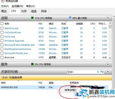115x99 pixels.
Task: Click PID 18892 for the Weather process
Action: coord(42,45)
